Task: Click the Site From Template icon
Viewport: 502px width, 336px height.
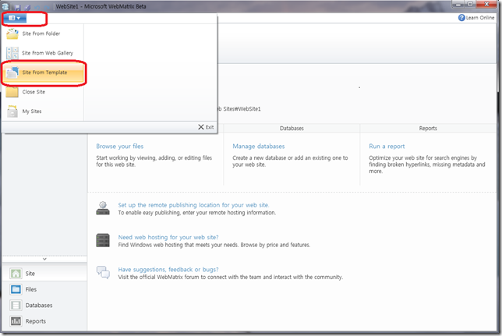Action: [x=12, y=73]
